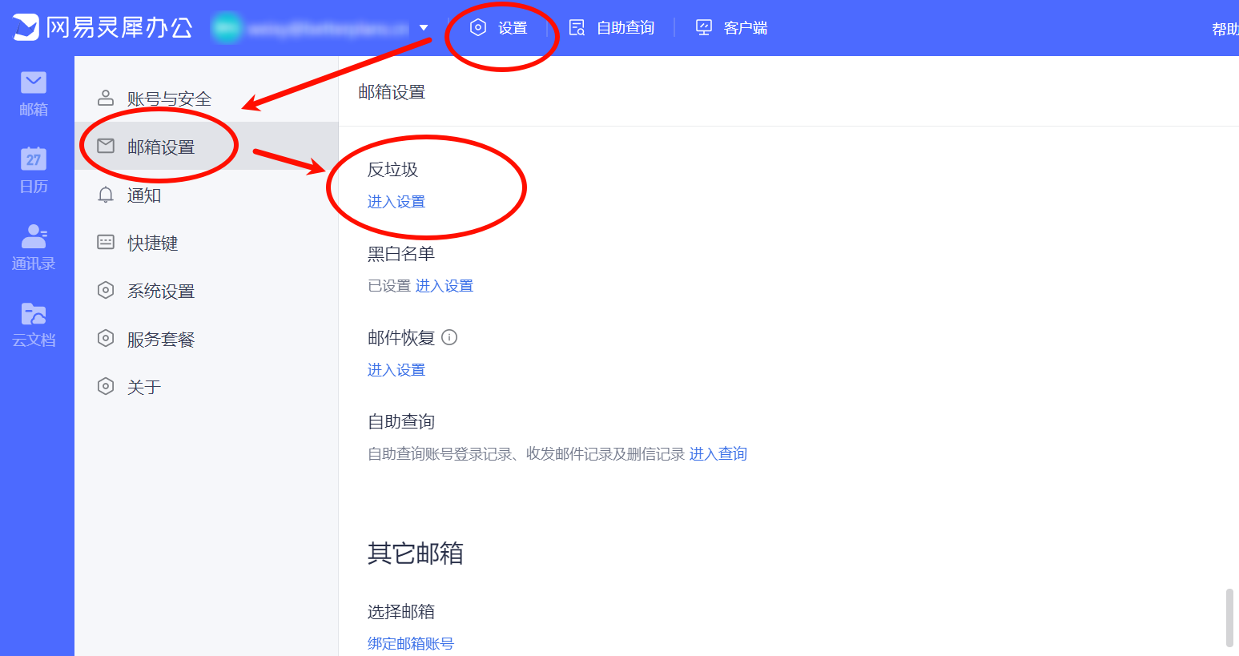
Task: Click the 黑白名单 section title
Action: (x=401, y=254)
